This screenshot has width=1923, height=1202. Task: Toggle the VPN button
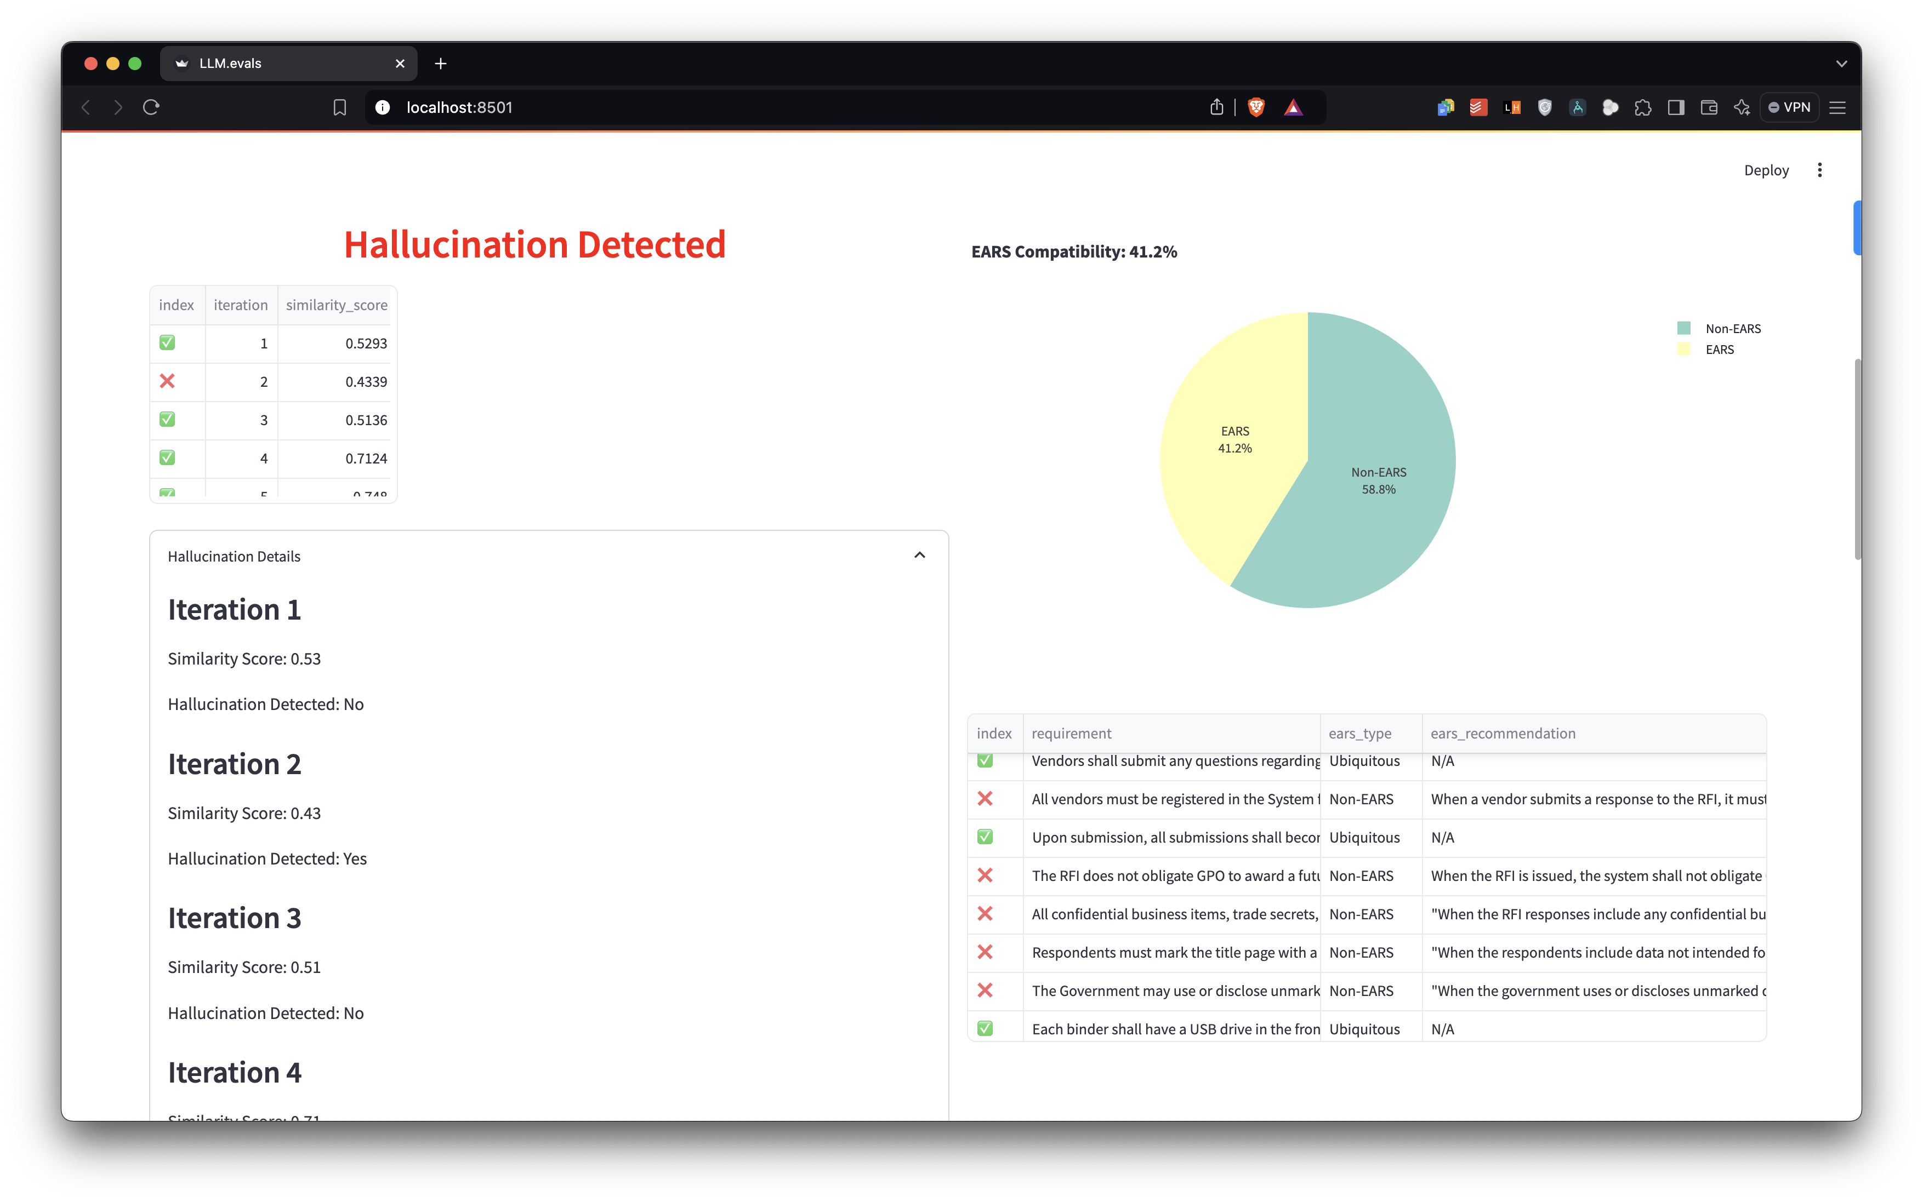(x=1789, y=107)
